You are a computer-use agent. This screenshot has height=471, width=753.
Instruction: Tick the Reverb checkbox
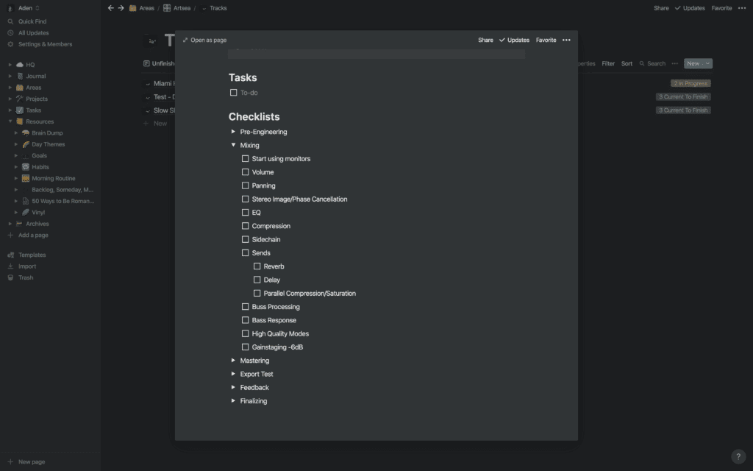tap(257, 266)
